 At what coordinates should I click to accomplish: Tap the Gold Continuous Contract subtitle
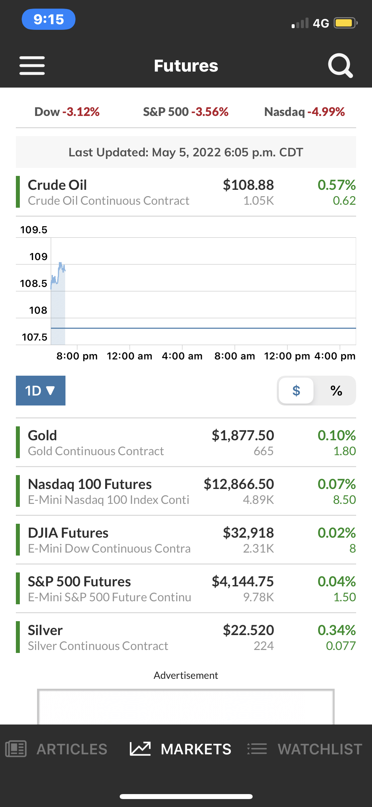point(96,451)
